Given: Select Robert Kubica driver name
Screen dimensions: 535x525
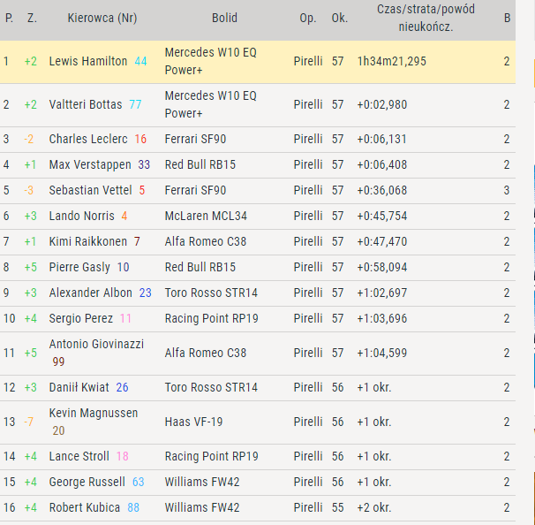Looking at the screenshot, I should pyautogui.click(x=85, y=507).
